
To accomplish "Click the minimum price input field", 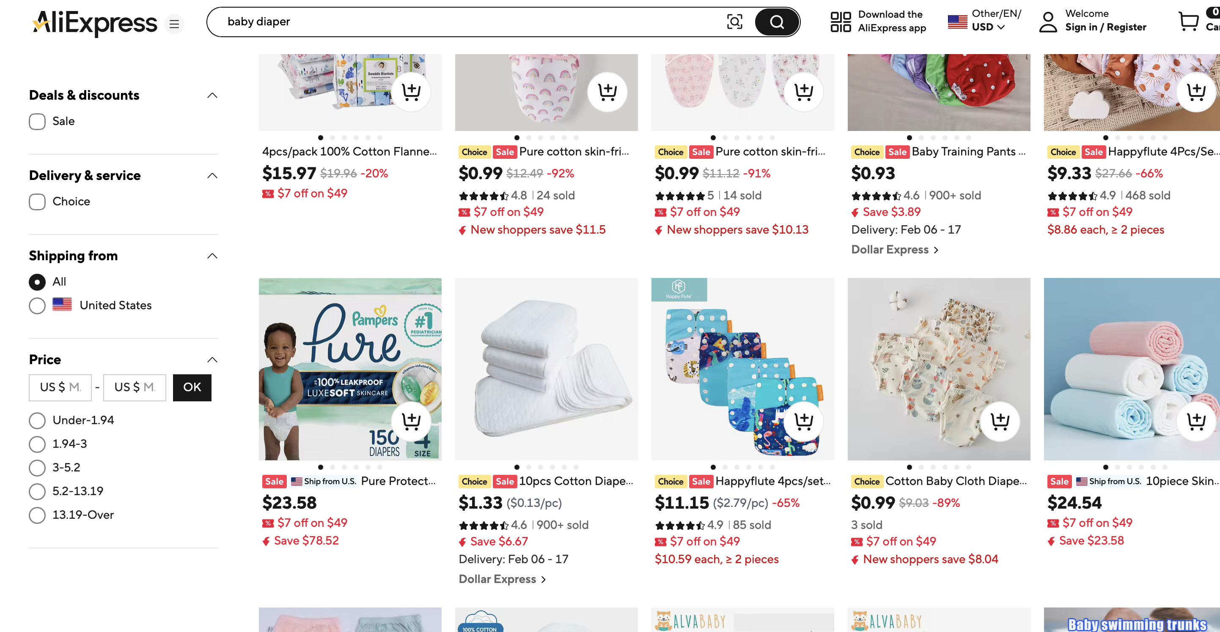I will (x=60, y=387).
